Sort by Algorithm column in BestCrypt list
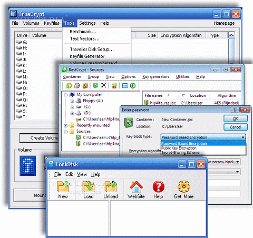This screenshot has height=238, width=253. point(227,96)
